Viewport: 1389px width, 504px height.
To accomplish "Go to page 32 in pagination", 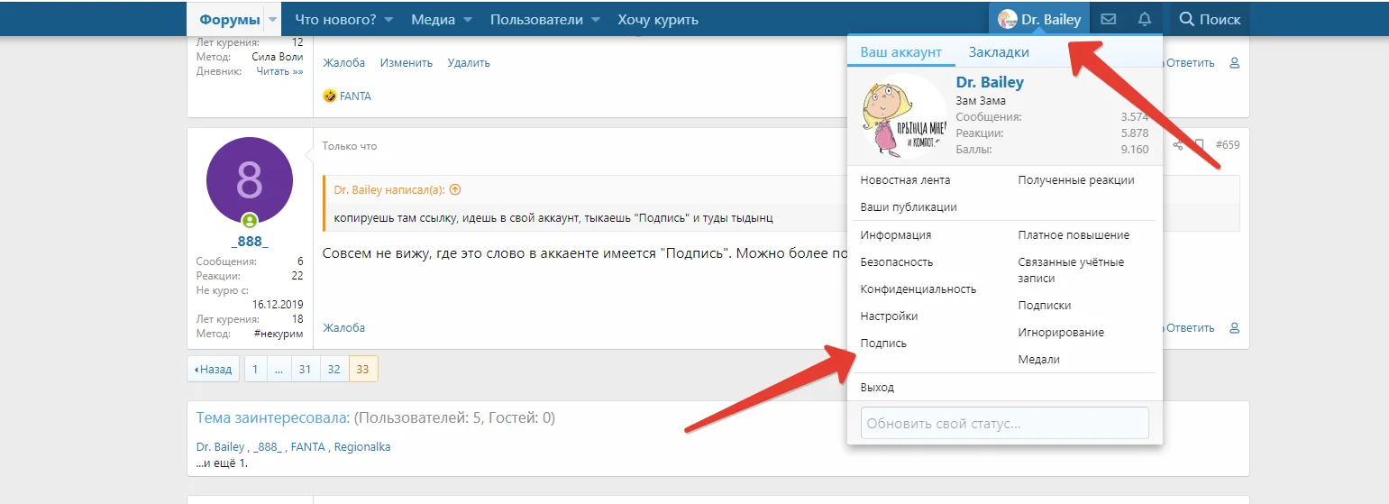I will click(x=334, y=369).
